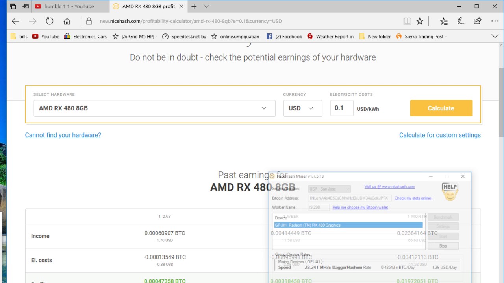Open the Cannot find your hardware link

63,135
